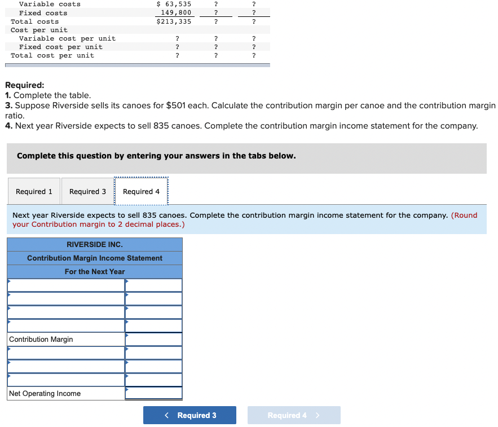Click the Required 3 back navigation button
Image resolution: width=498 pixels, height=427 pixels.
[189, 415]
